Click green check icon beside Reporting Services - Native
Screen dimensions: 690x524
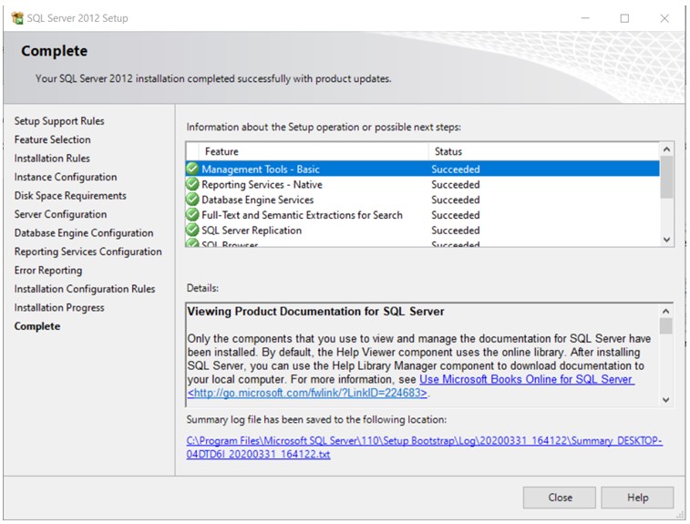(x=192, y=184)
